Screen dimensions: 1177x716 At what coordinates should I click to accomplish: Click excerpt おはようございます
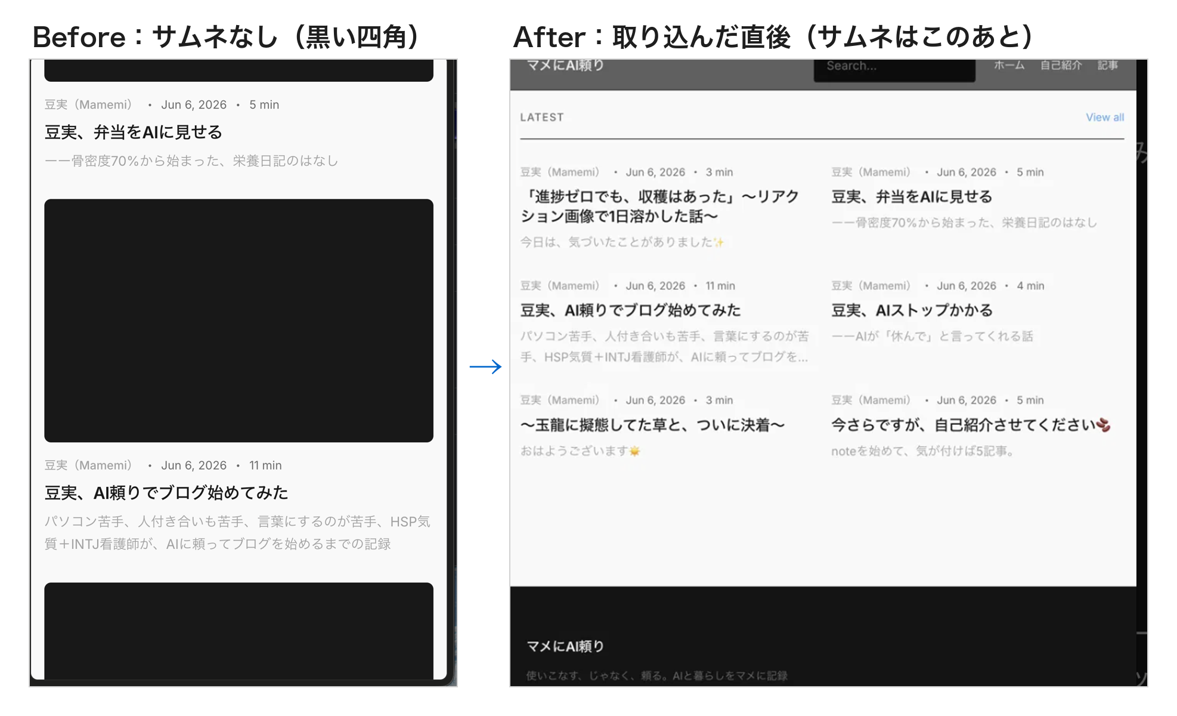tap(580, 450)
